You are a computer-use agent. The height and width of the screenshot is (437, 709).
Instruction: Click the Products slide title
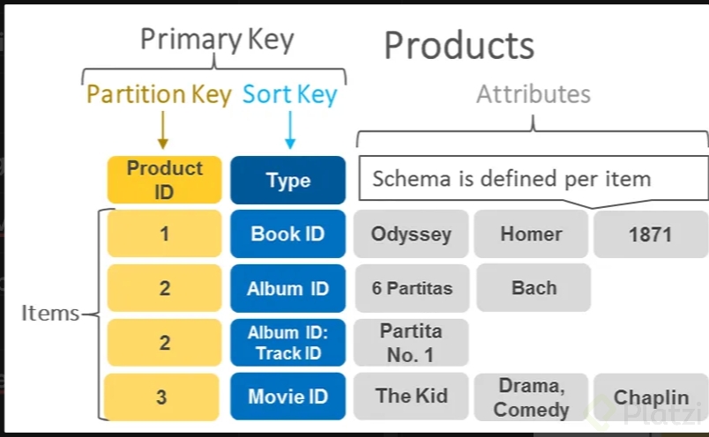pos(459,45)
